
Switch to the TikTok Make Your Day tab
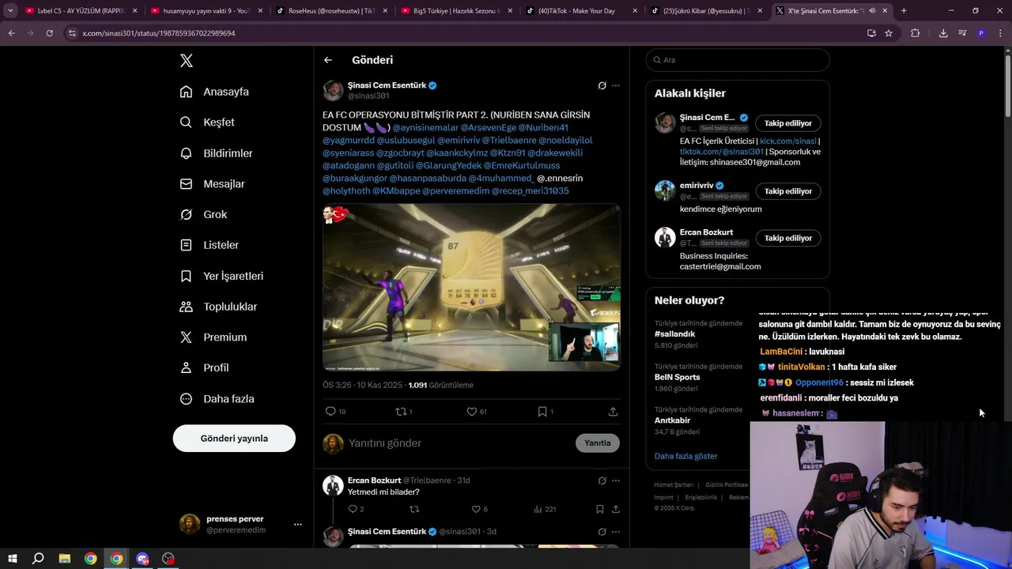coord(577,11)
